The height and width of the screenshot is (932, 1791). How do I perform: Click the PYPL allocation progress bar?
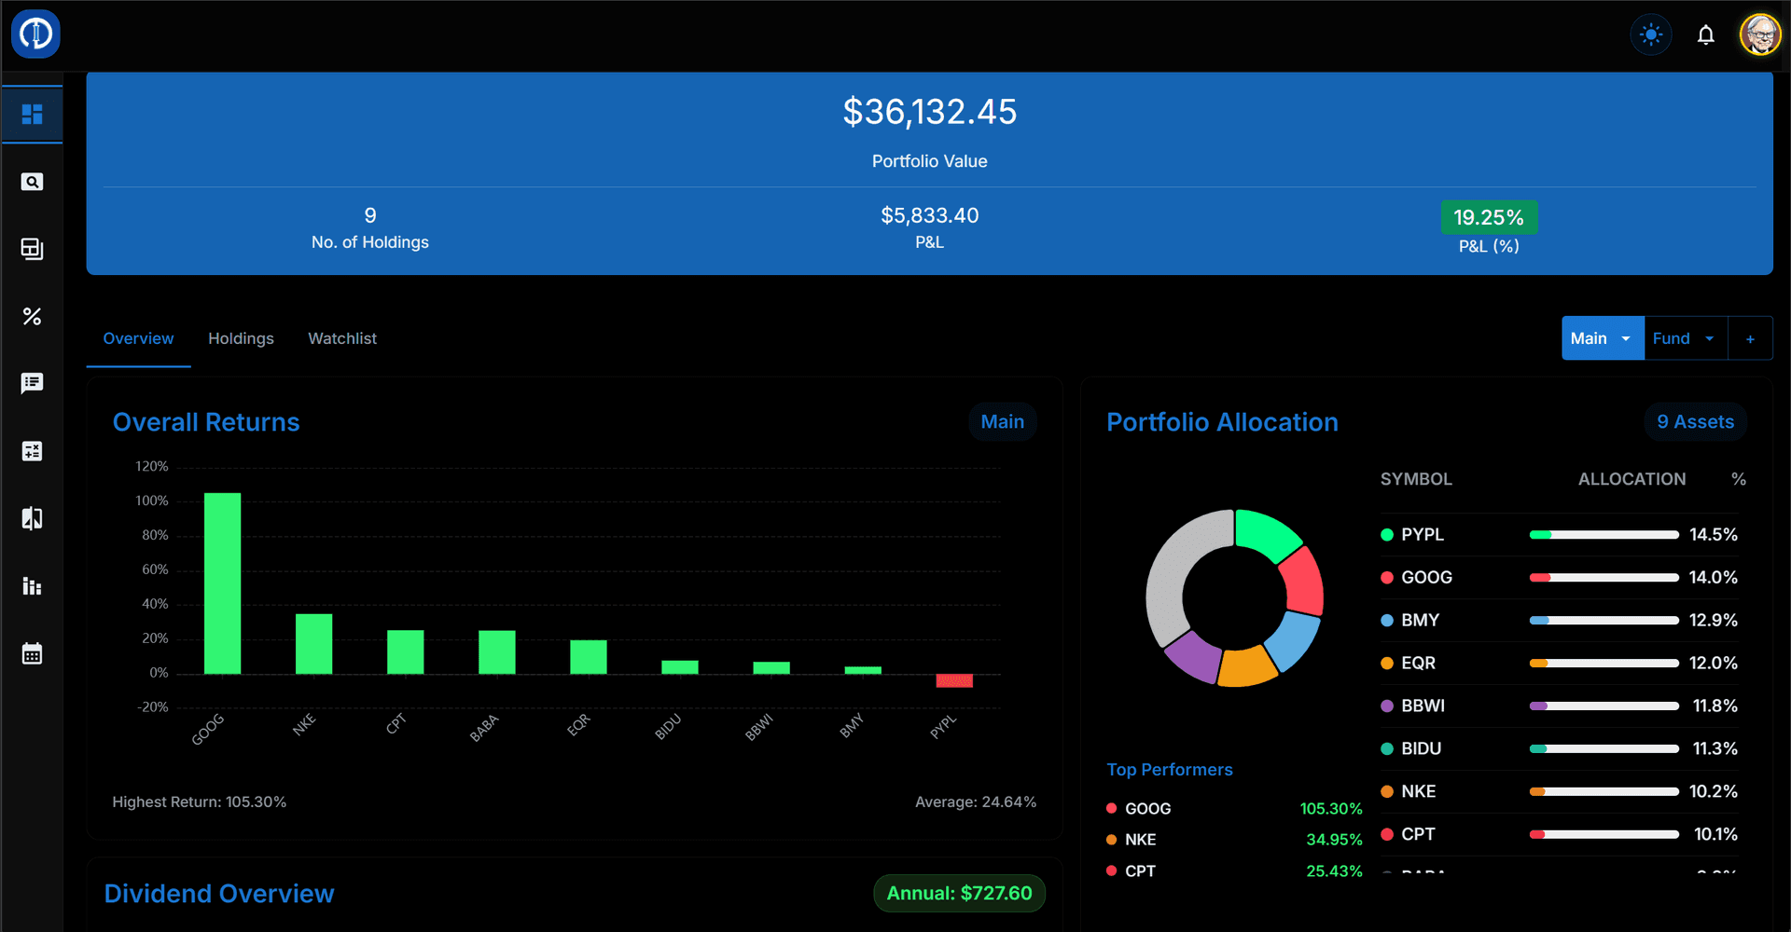click(1603, 534)
